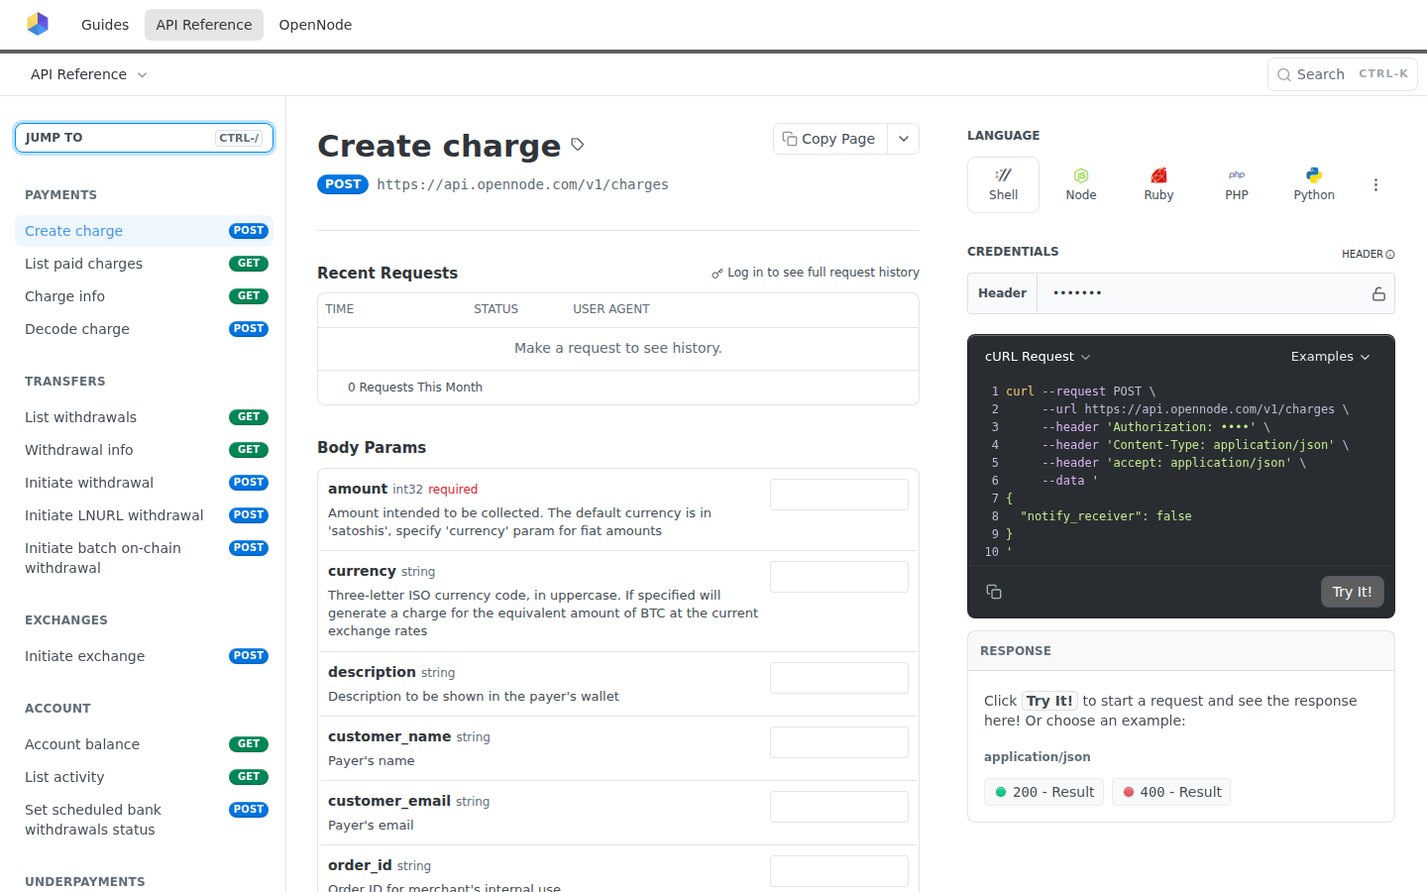Open Initiate LNURL withdrawal page
This screenshot has width=1427, height=892.
(x=144, y=515)
